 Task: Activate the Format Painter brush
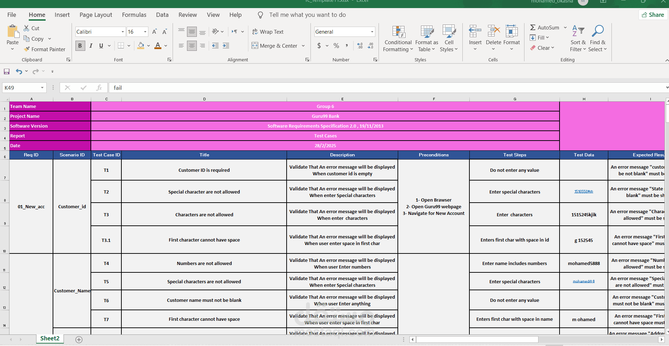[27, 49]
